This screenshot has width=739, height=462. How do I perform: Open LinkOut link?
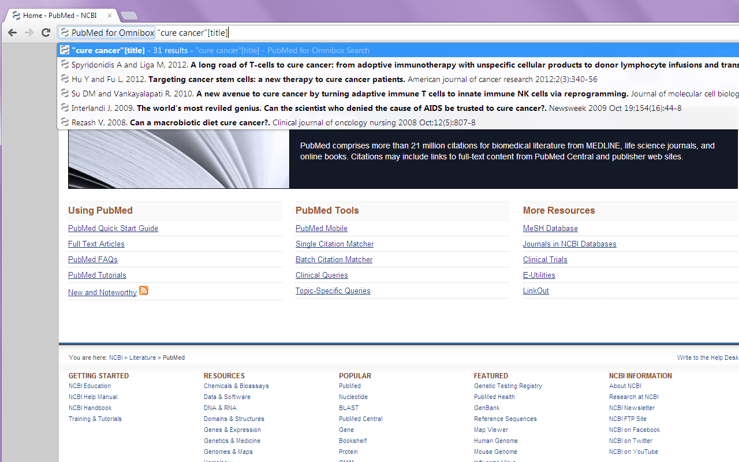(x=536, y=290)
